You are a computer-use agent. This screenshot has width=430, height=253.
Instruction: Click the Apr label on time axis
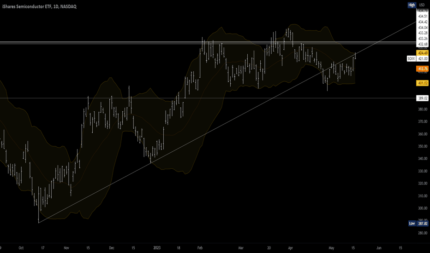290,248
